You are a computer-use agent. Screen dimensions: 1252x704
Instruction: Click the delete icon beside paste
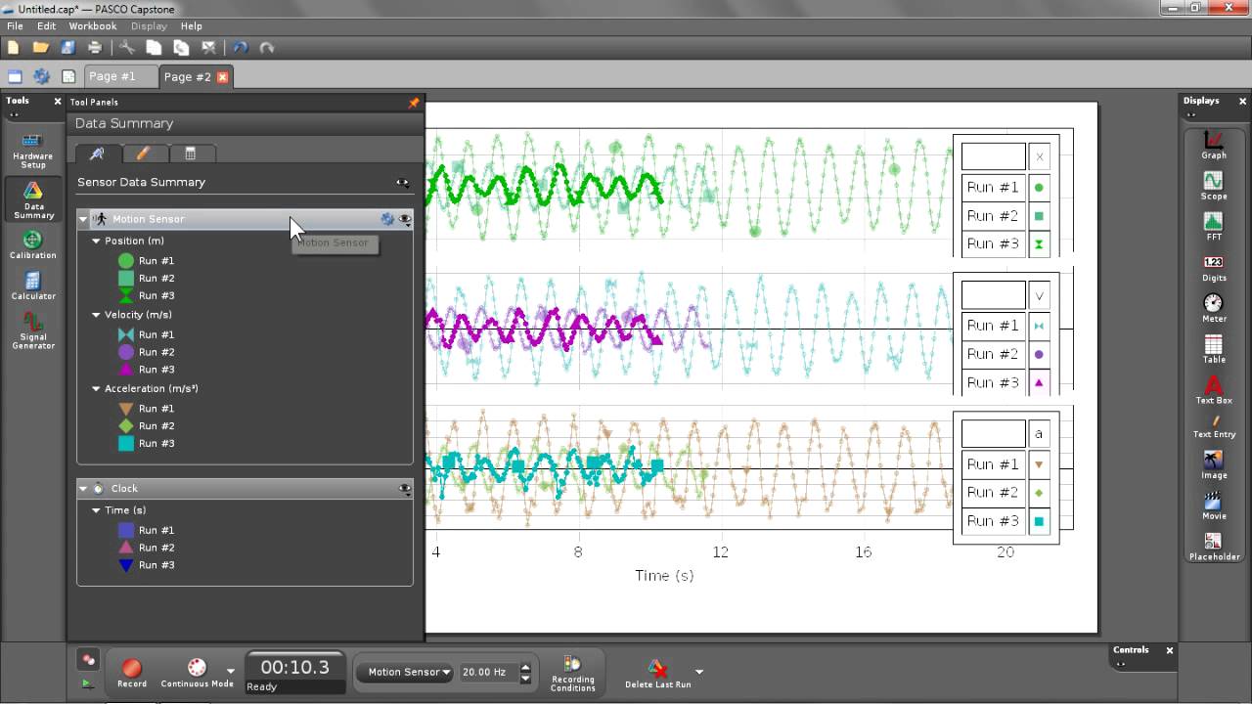tap(208, 47)
